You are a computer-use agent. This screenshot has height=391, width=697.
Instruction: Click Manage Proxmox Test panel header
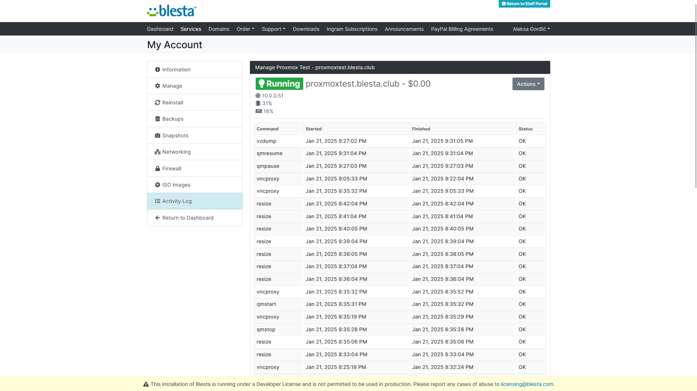(400, 67)
